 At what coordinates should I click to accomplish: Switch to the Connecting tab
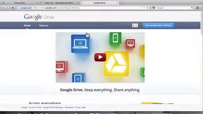(x=20, y=3)
